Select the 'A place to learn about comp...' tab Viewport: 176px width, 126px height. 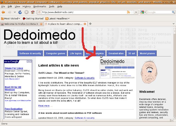tap(65, 24)
